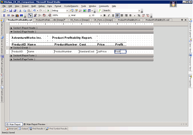Open the Properties side panel
This screenshot has height=135, width=193.
[x=190, y=81]
